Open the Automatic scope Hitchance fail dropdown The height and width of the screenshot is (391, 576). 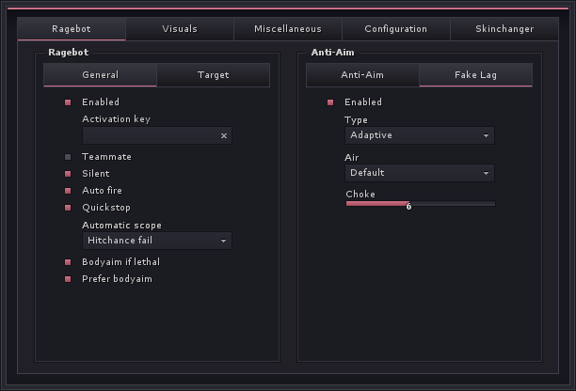pyautogui.click(x=157, y=241)
